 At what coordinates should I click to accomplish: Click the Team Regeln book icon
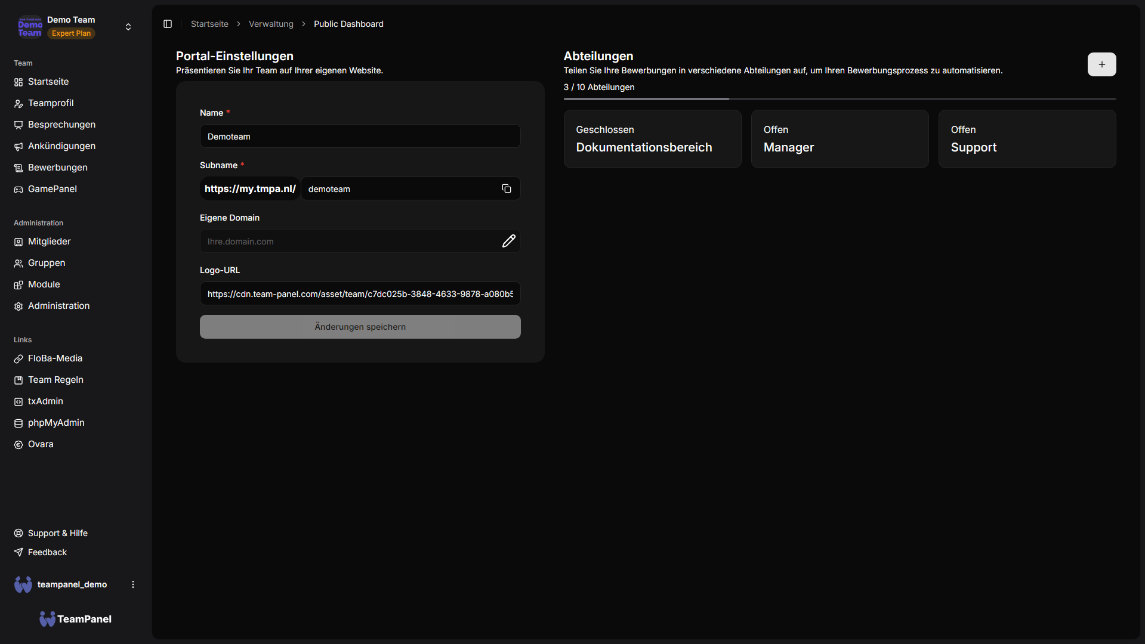click(x=18, y=380)
